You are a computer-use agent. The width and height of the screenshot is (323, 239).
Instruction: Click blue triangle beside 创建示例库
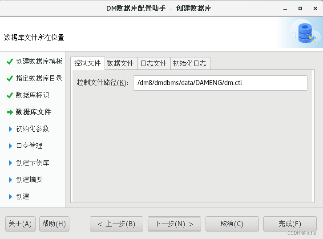click(10, 163)
